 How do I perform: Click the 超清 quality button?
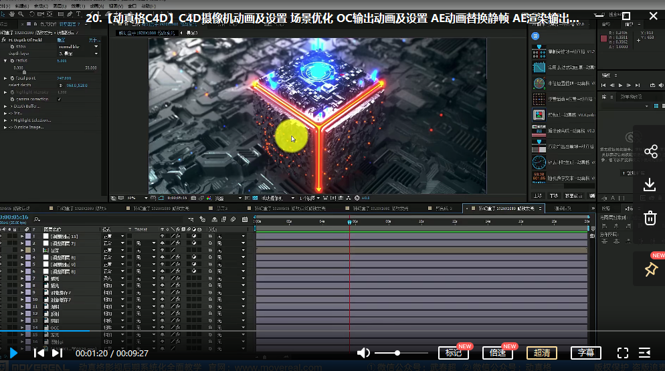(x=542, y=353)
